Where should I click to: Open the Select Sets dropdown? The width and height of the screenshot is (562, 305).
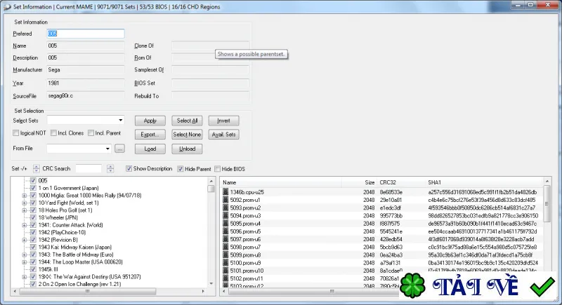[x=121, y=120]
